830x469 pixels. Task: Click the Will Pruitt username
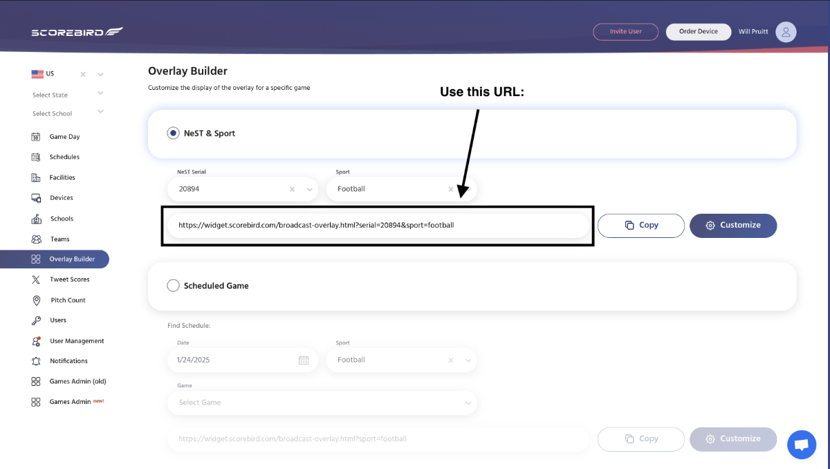pos(753,32)
